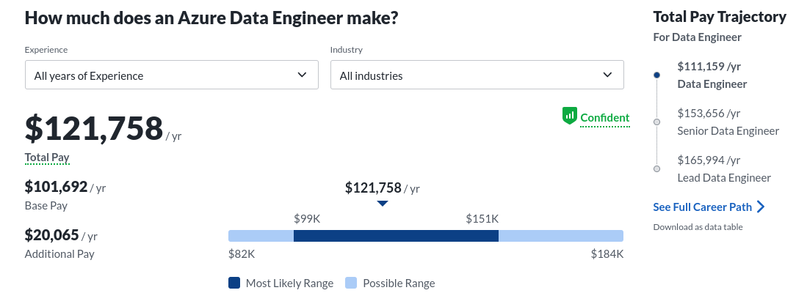Open the See Full Career Path link
The height and width of the screenshot is (293, 796).
tap(702, 207)
